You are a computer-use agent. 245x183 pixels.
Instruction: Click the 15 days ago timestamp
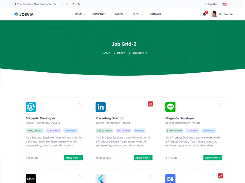tap(103, 158)
